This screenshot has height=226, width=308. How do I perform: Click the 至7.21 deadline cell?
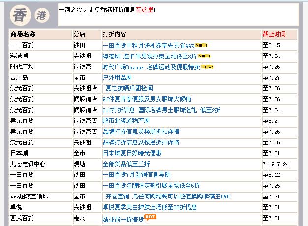pyautogui.click(x=279, y=207)
